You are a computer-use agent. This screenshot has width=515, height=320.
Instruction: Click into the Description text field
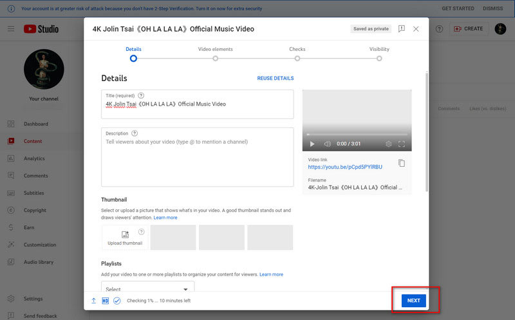tap(198, 157)
